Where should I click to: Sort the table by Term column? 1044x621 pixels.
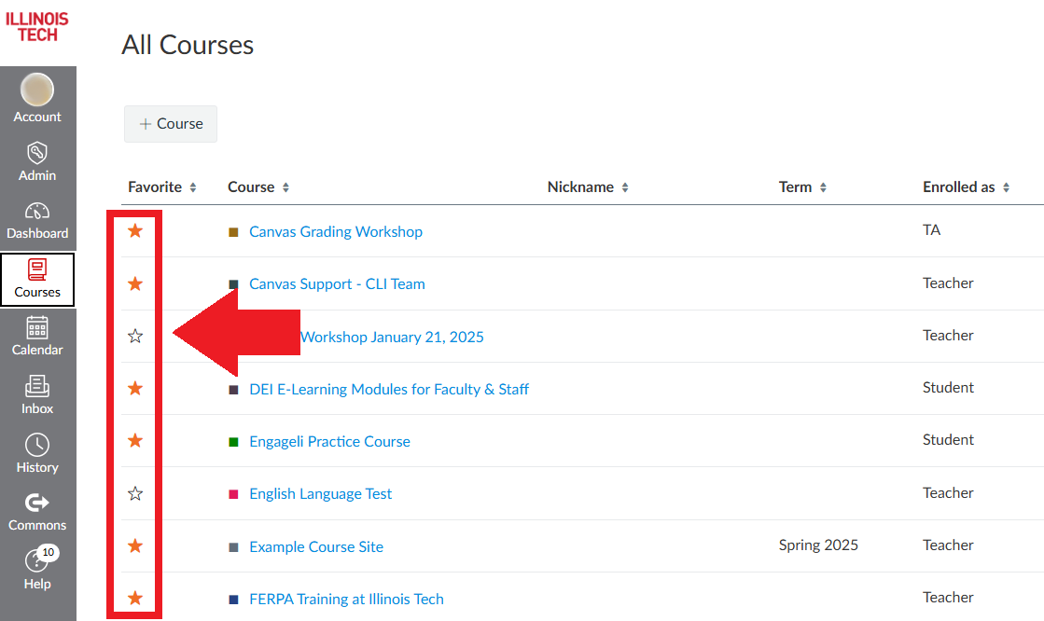coord(802,186)
